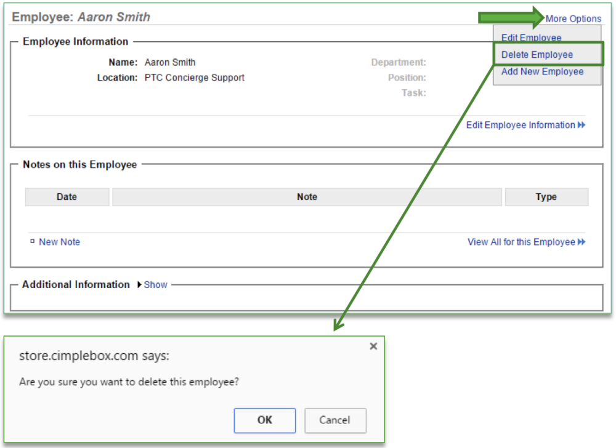
Task: Click the double-arrow icon beside Edit Employee Information
Action: click(580, 125)
